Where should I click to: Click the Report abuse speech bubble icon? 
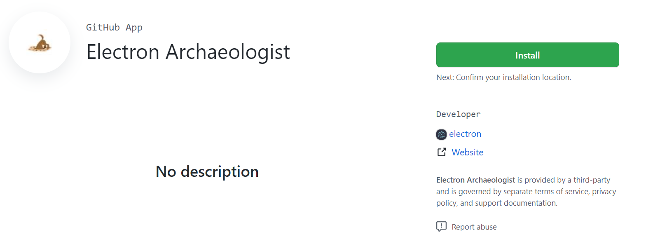(x=441, y=227)
